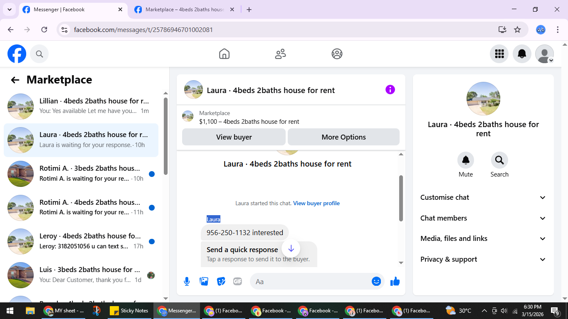Choose a sticker from the sticker icon
The image size is (568, 319).
click(x=221, y=281)
